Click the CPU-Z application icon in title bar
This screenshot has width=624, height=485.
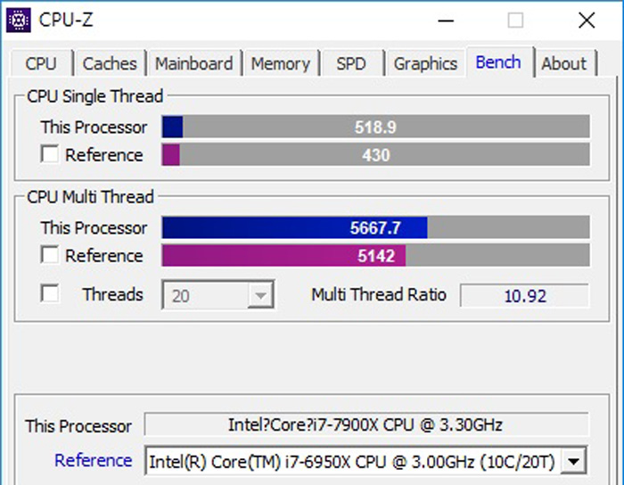tap(19, 20)
